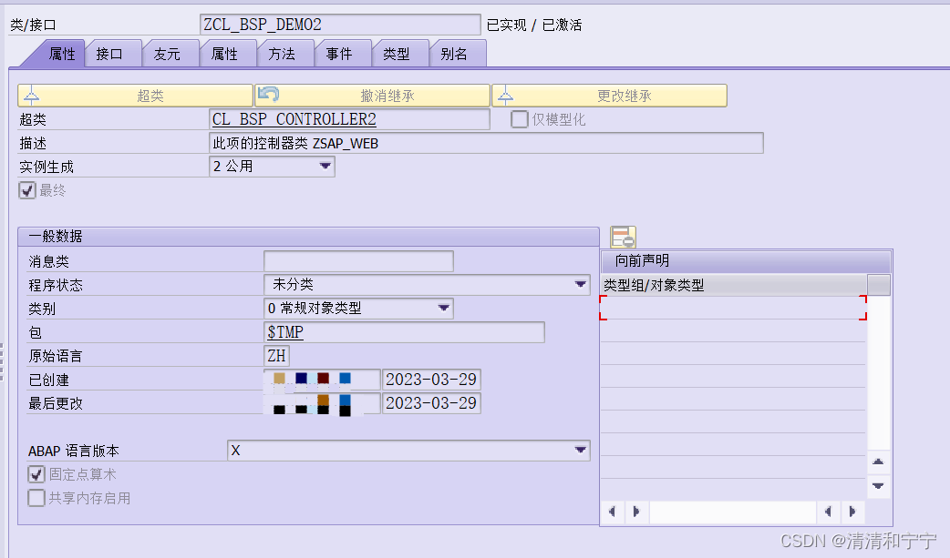The height and width of the screenshot is (558, 950).
Task: Click the scroll-down arrow of the declarations panel
Action: 879,487
